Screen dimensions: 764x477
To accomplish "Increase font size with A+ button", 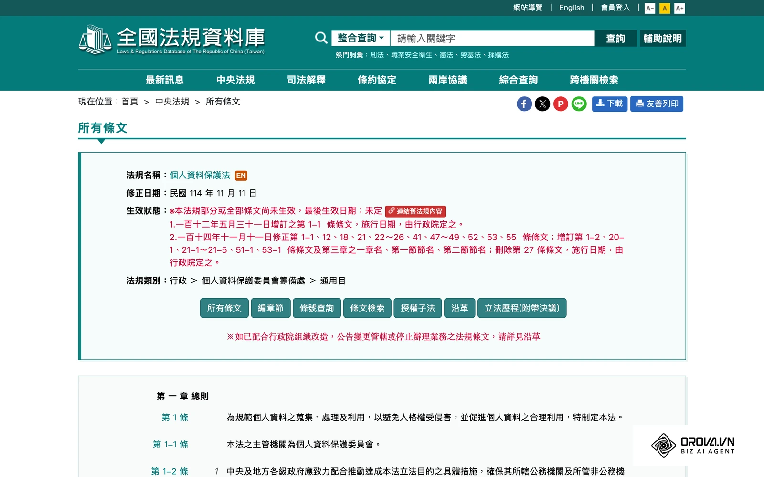I will (x=679, y=8).
